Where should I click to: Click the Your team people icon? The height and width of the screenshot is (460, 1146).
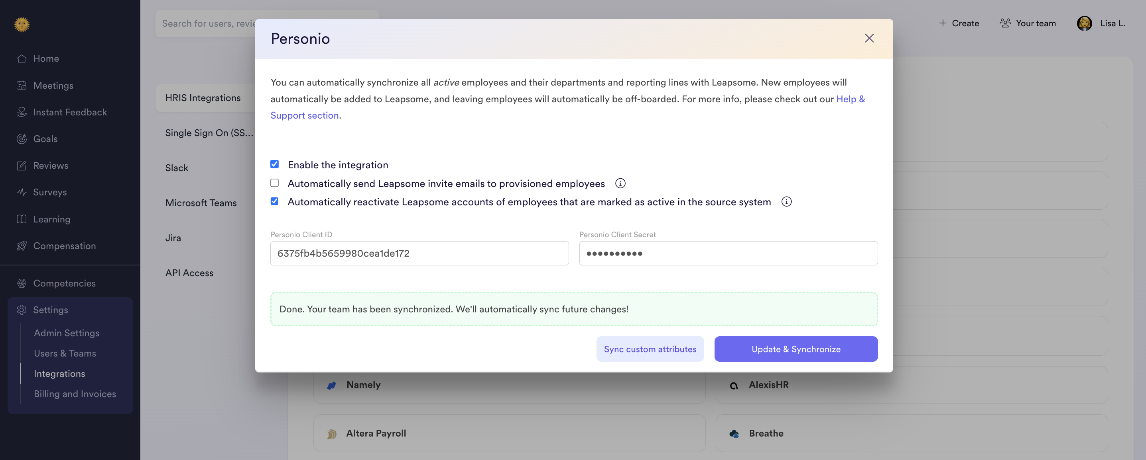(x=1005, y=23)
